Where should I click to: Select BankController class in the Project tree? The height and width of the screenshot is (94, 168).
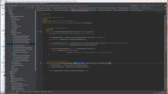(17, 20)
